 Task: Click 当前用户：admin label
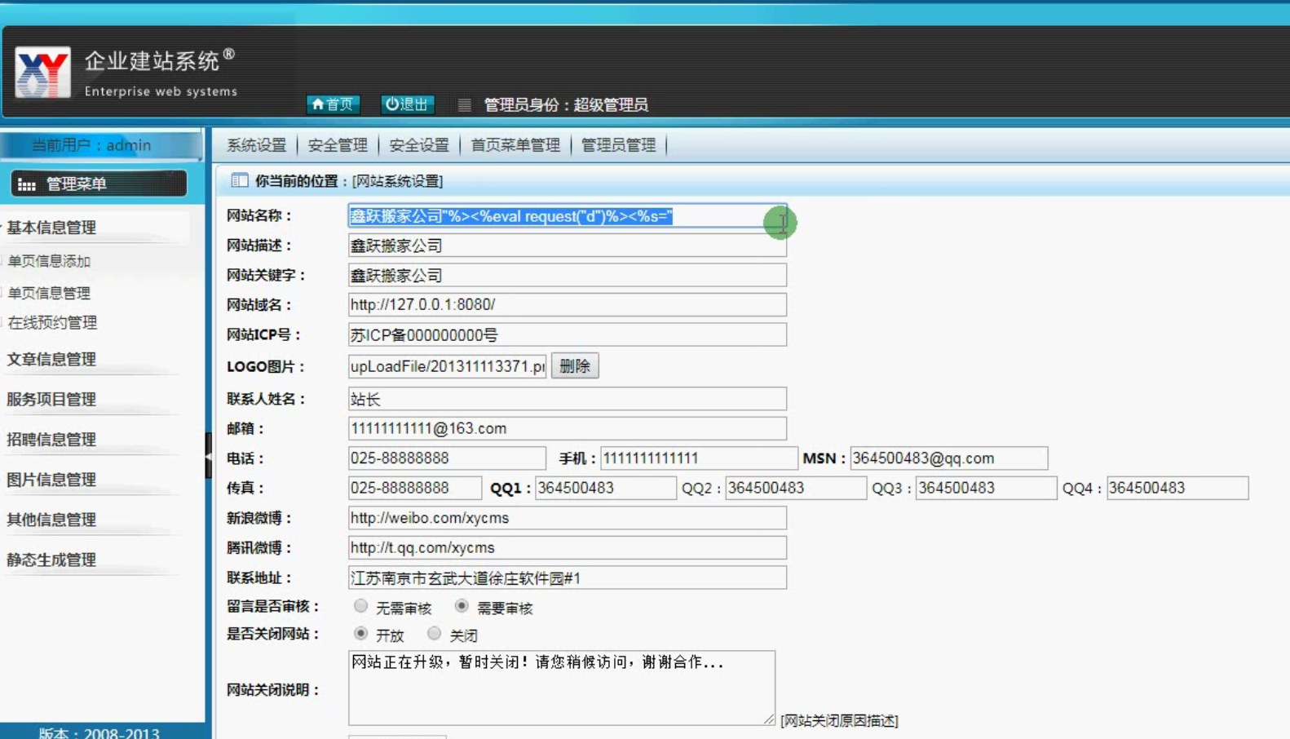click(91, 145)
